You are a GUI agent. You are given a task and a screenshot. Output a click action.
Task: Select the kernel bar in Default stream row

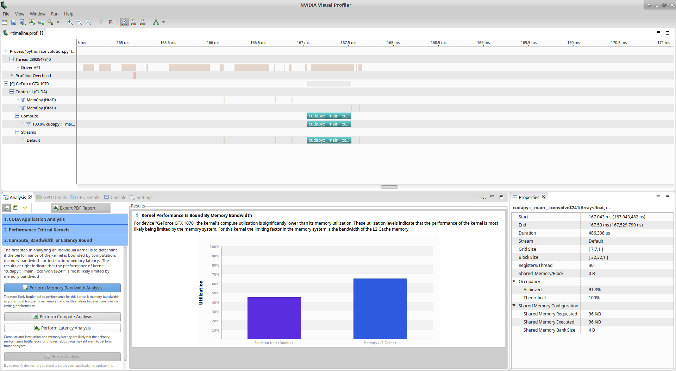[329, 140]
